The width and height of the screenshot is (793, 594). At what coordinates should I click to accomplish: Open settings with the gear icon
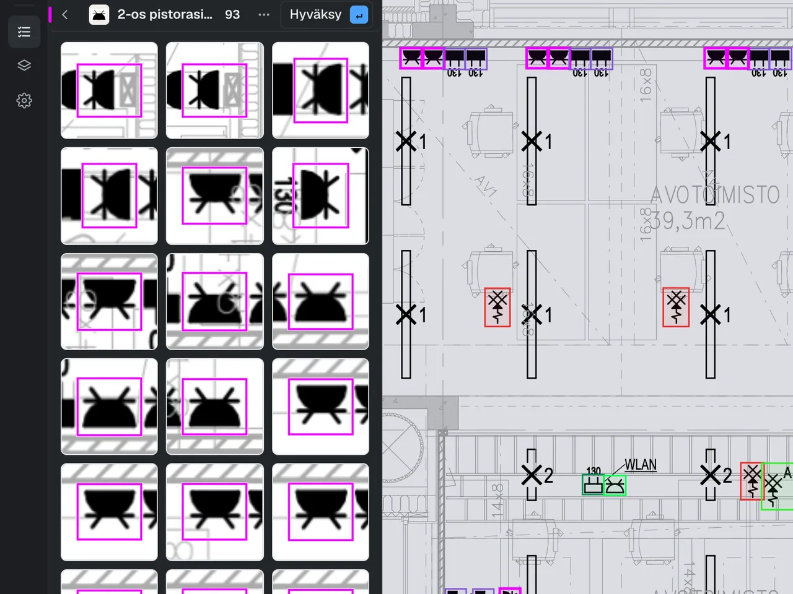click(x=24, y=100)
